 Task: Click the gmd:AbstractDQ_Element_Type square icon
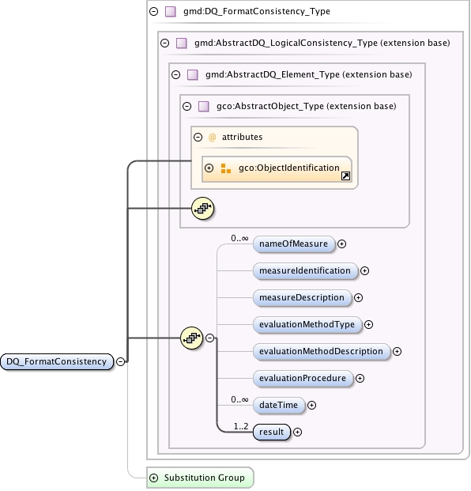click(x=193, y=75)
